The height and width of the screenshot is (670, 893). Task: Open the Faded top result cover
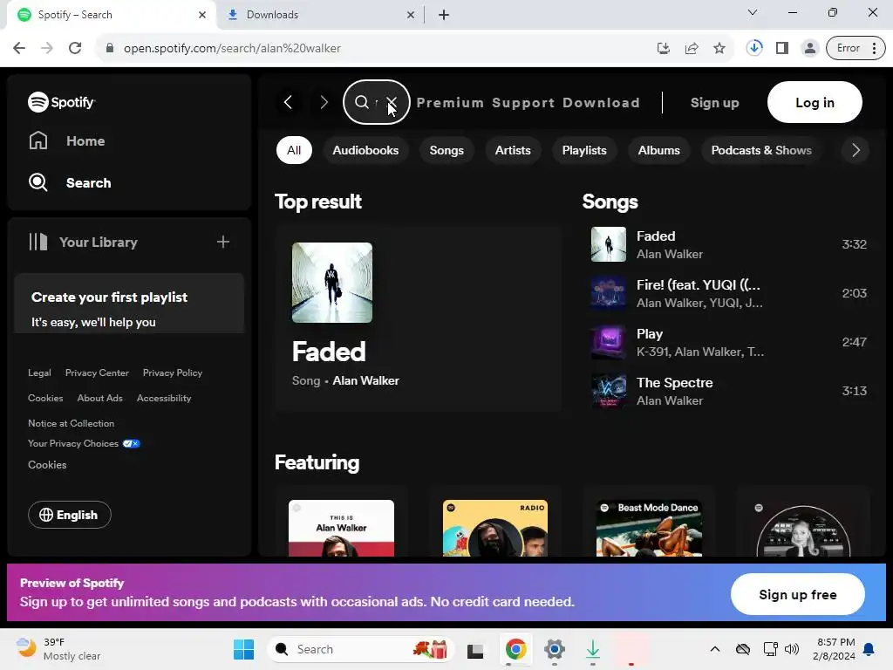332,283
